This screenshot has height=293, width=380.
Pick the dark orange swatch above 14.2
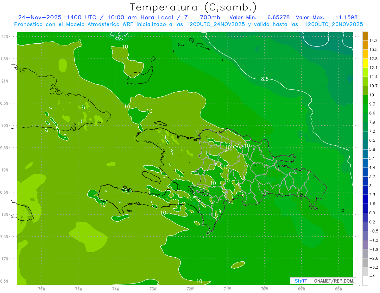point(365,36)
